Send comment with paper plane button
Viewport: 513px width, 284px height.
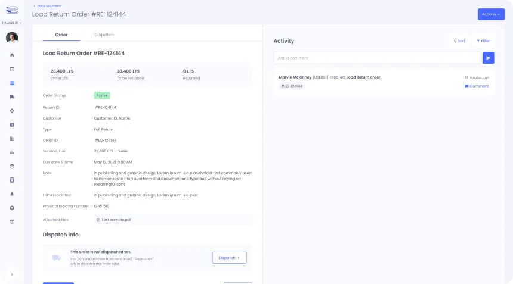[x=488, y=58]
